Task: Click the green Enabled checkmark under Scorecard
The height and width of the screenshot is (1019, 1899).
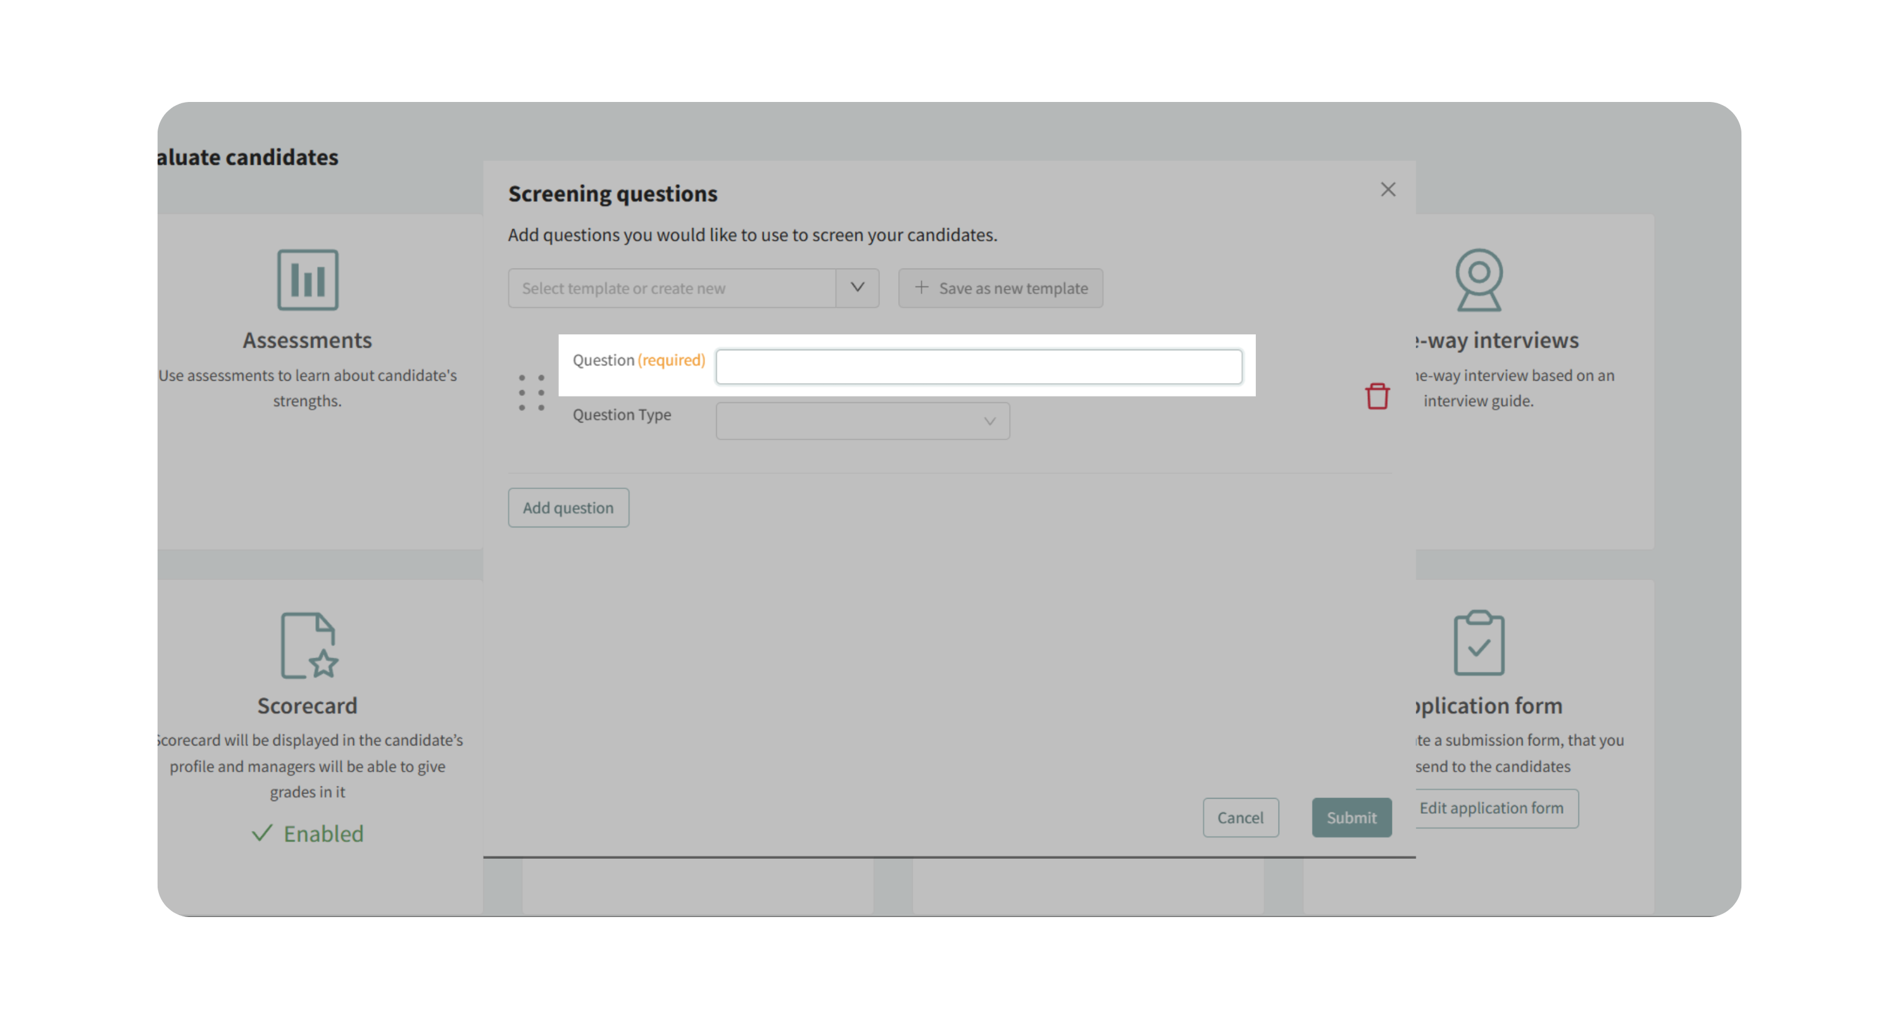Action: pos(261,833)
